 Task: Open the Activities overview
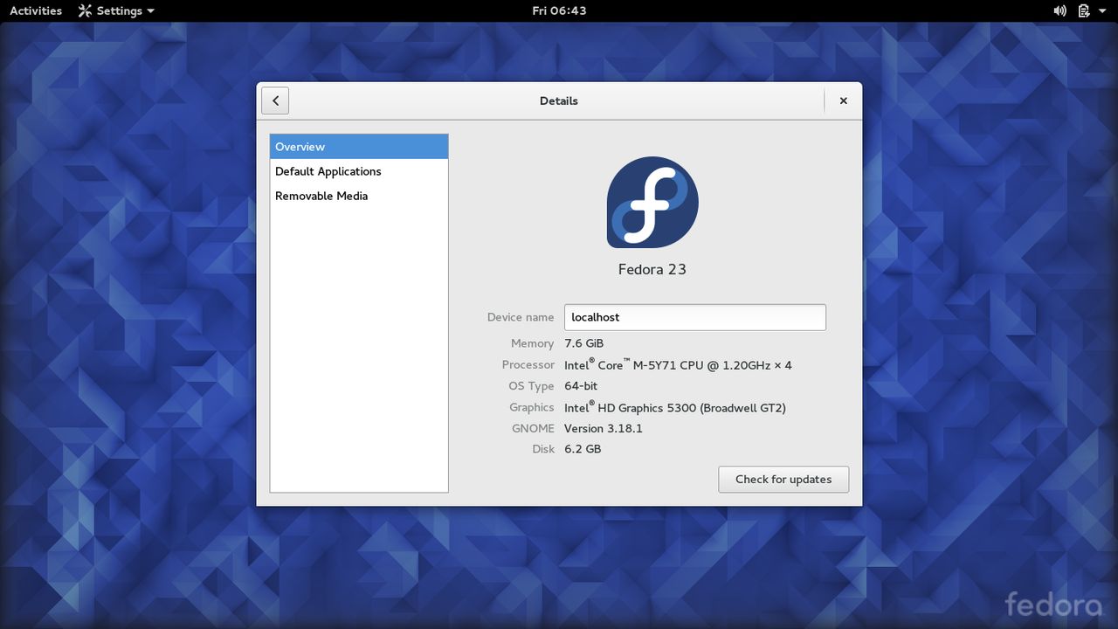pos(36,10)
